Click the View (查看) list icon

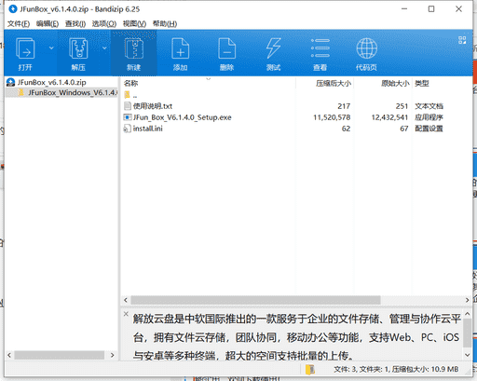pyautogui.click(x=320, y=48)
